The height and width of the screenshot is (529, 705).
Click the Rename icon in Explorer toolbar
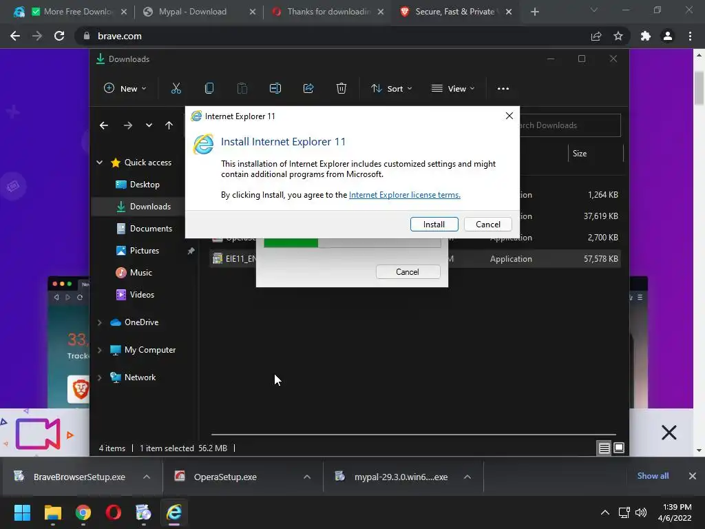coord(275,89)
